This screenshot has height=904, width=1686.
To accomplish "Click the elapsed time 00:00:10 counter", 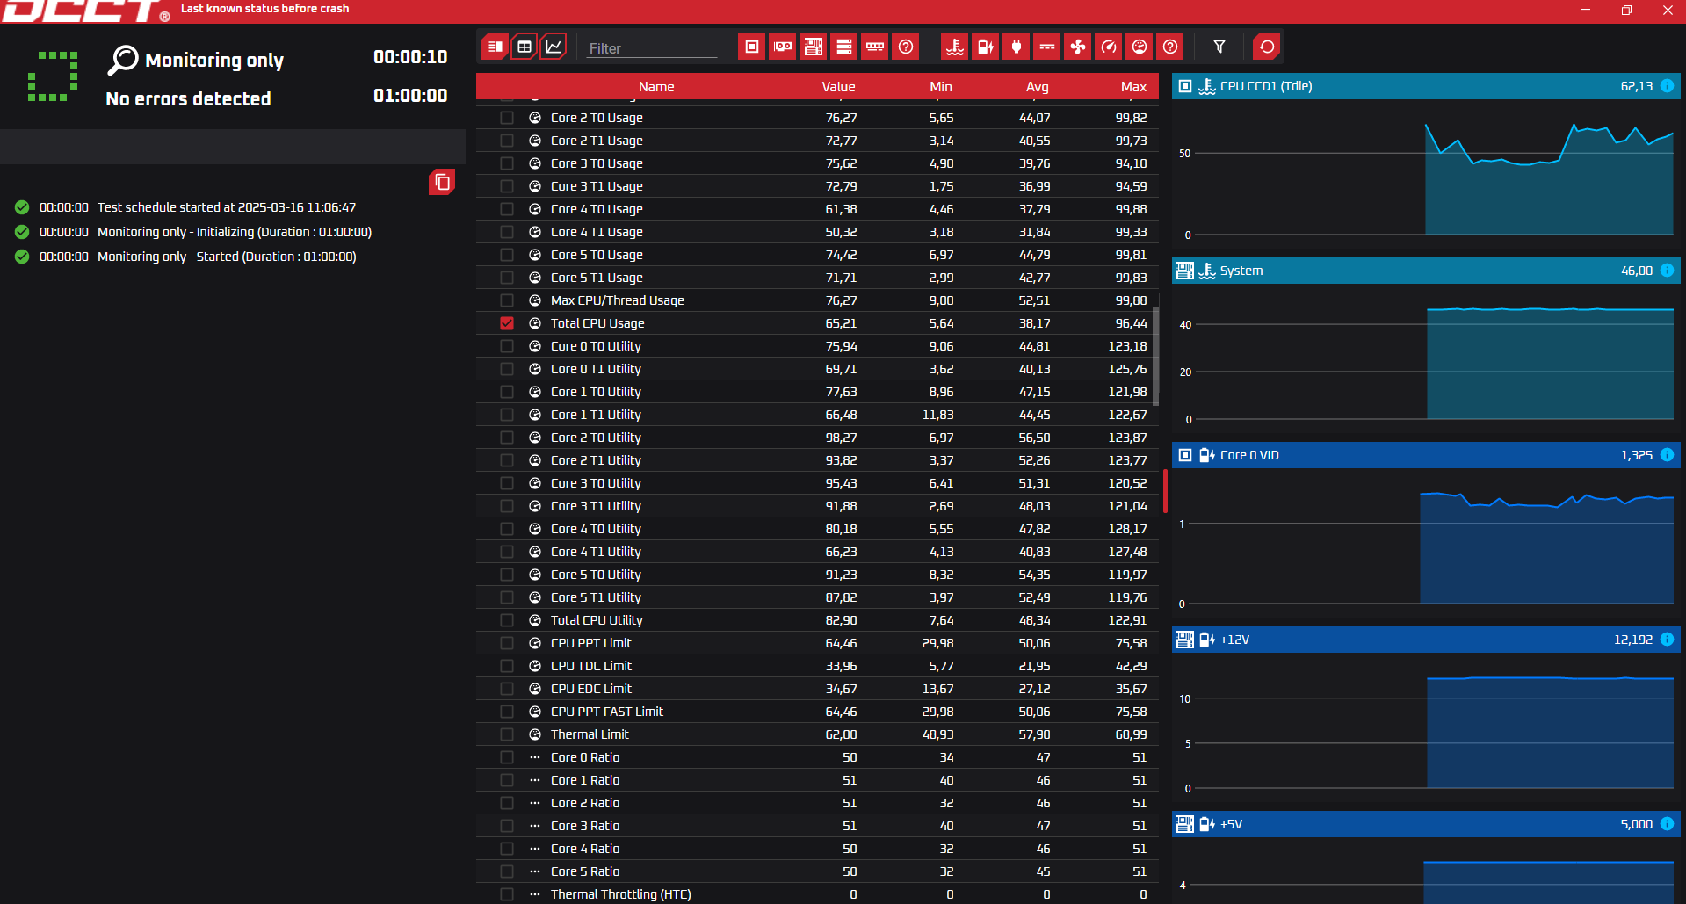I will [x=410, y=57].
